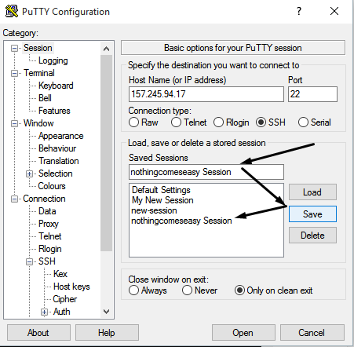Open the SSH connection
The image size is (354, 347).
tap(243, 333)
